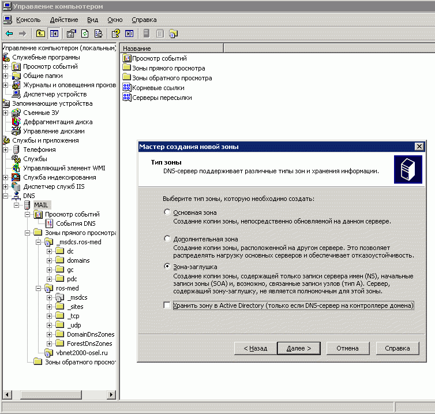The width and height of the screenshot is (435, 414).
Task: Click the Up one level toolbar icon
Action: coord(40,33)
